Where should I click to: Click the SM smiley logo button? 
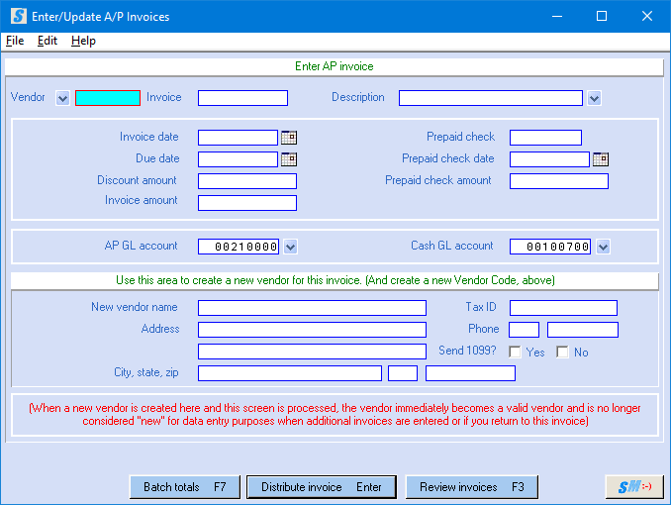point(634,486)
